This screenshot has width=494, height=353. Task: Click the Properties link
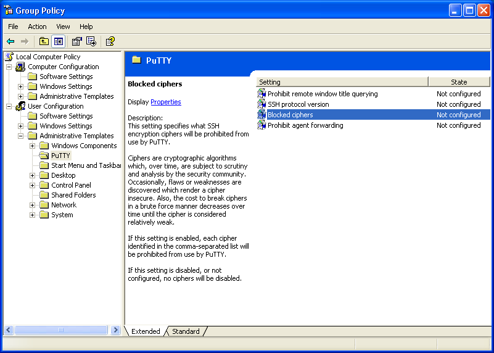coord(165,102)
